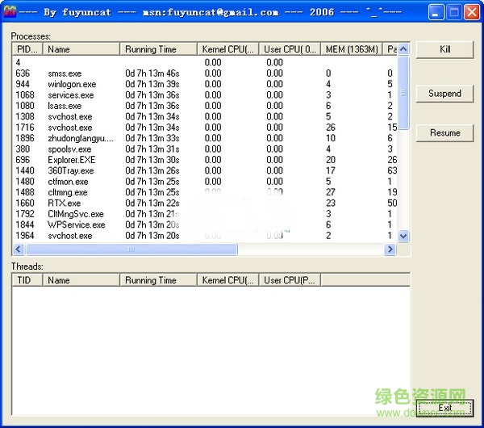Click the Kill button
The height and width of the screenshot is (428, 484).
point(444,49)
